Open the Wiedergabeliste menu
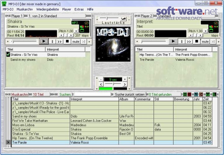The image size is (224, 155). point(48,9)
